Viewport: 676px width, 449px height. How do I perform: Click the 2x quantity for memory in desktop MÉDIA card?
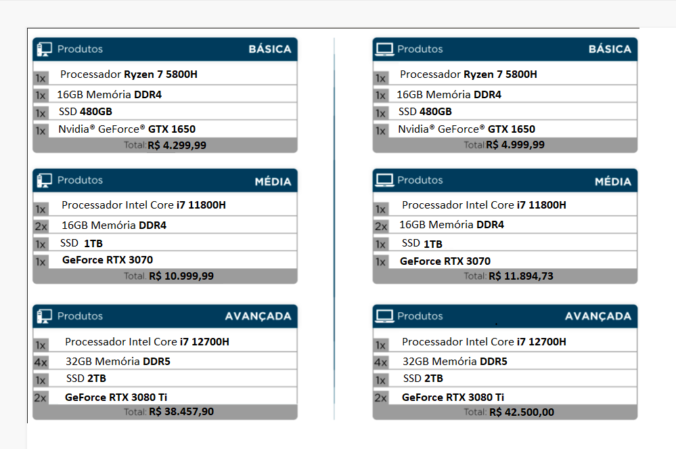click(x=41, y=226)
